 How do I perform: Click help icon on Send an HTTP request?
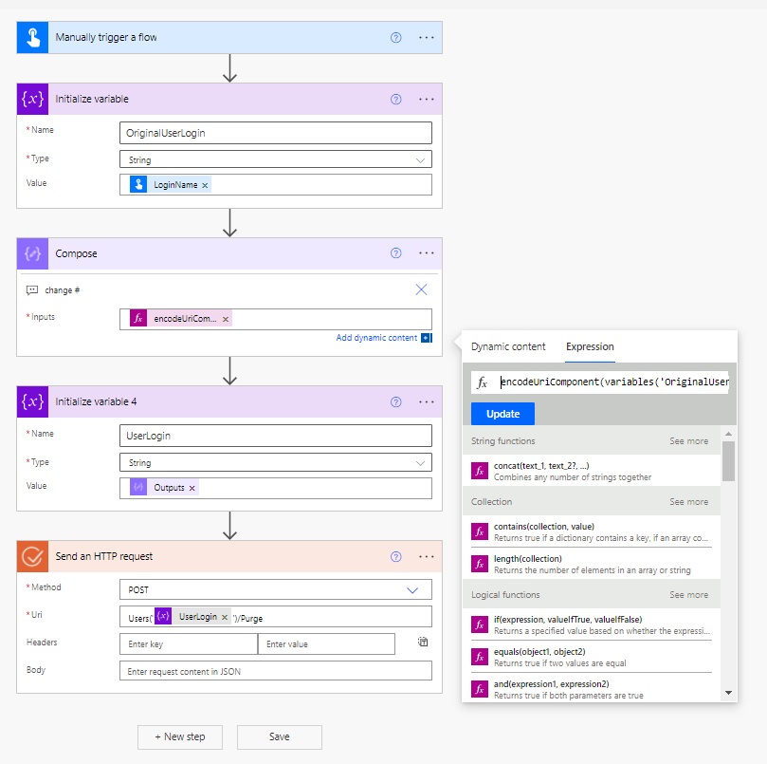[x=396, y=556]
